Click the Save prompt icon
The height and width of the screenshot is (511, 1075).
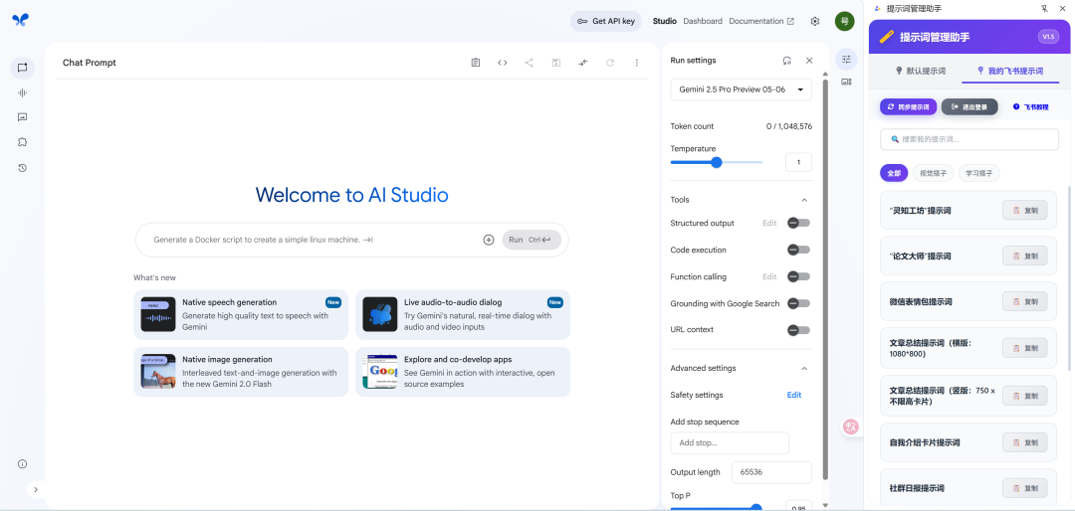click(556, 63)
